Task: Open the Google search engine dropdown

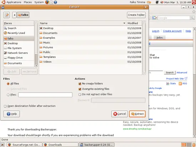Action: point(155,18)
